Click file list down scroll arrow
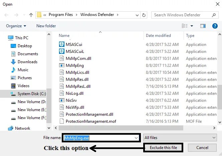The width and height of the screenshot is (222, 156). tap(220, 122)
